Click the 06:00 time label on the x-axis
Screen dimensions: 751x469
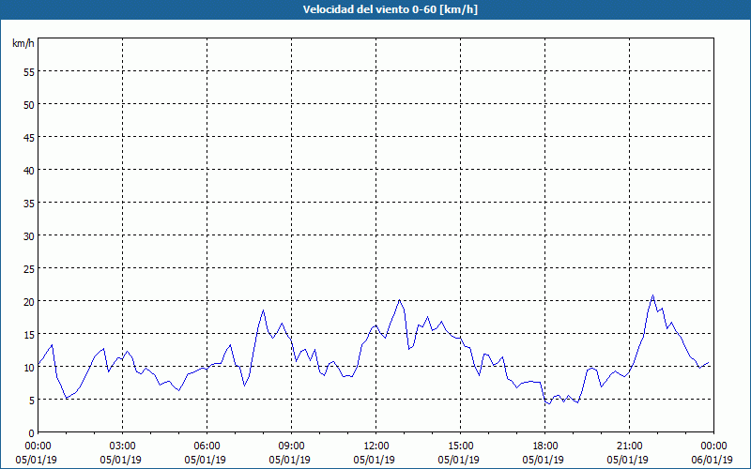click(x=207, y=446)
